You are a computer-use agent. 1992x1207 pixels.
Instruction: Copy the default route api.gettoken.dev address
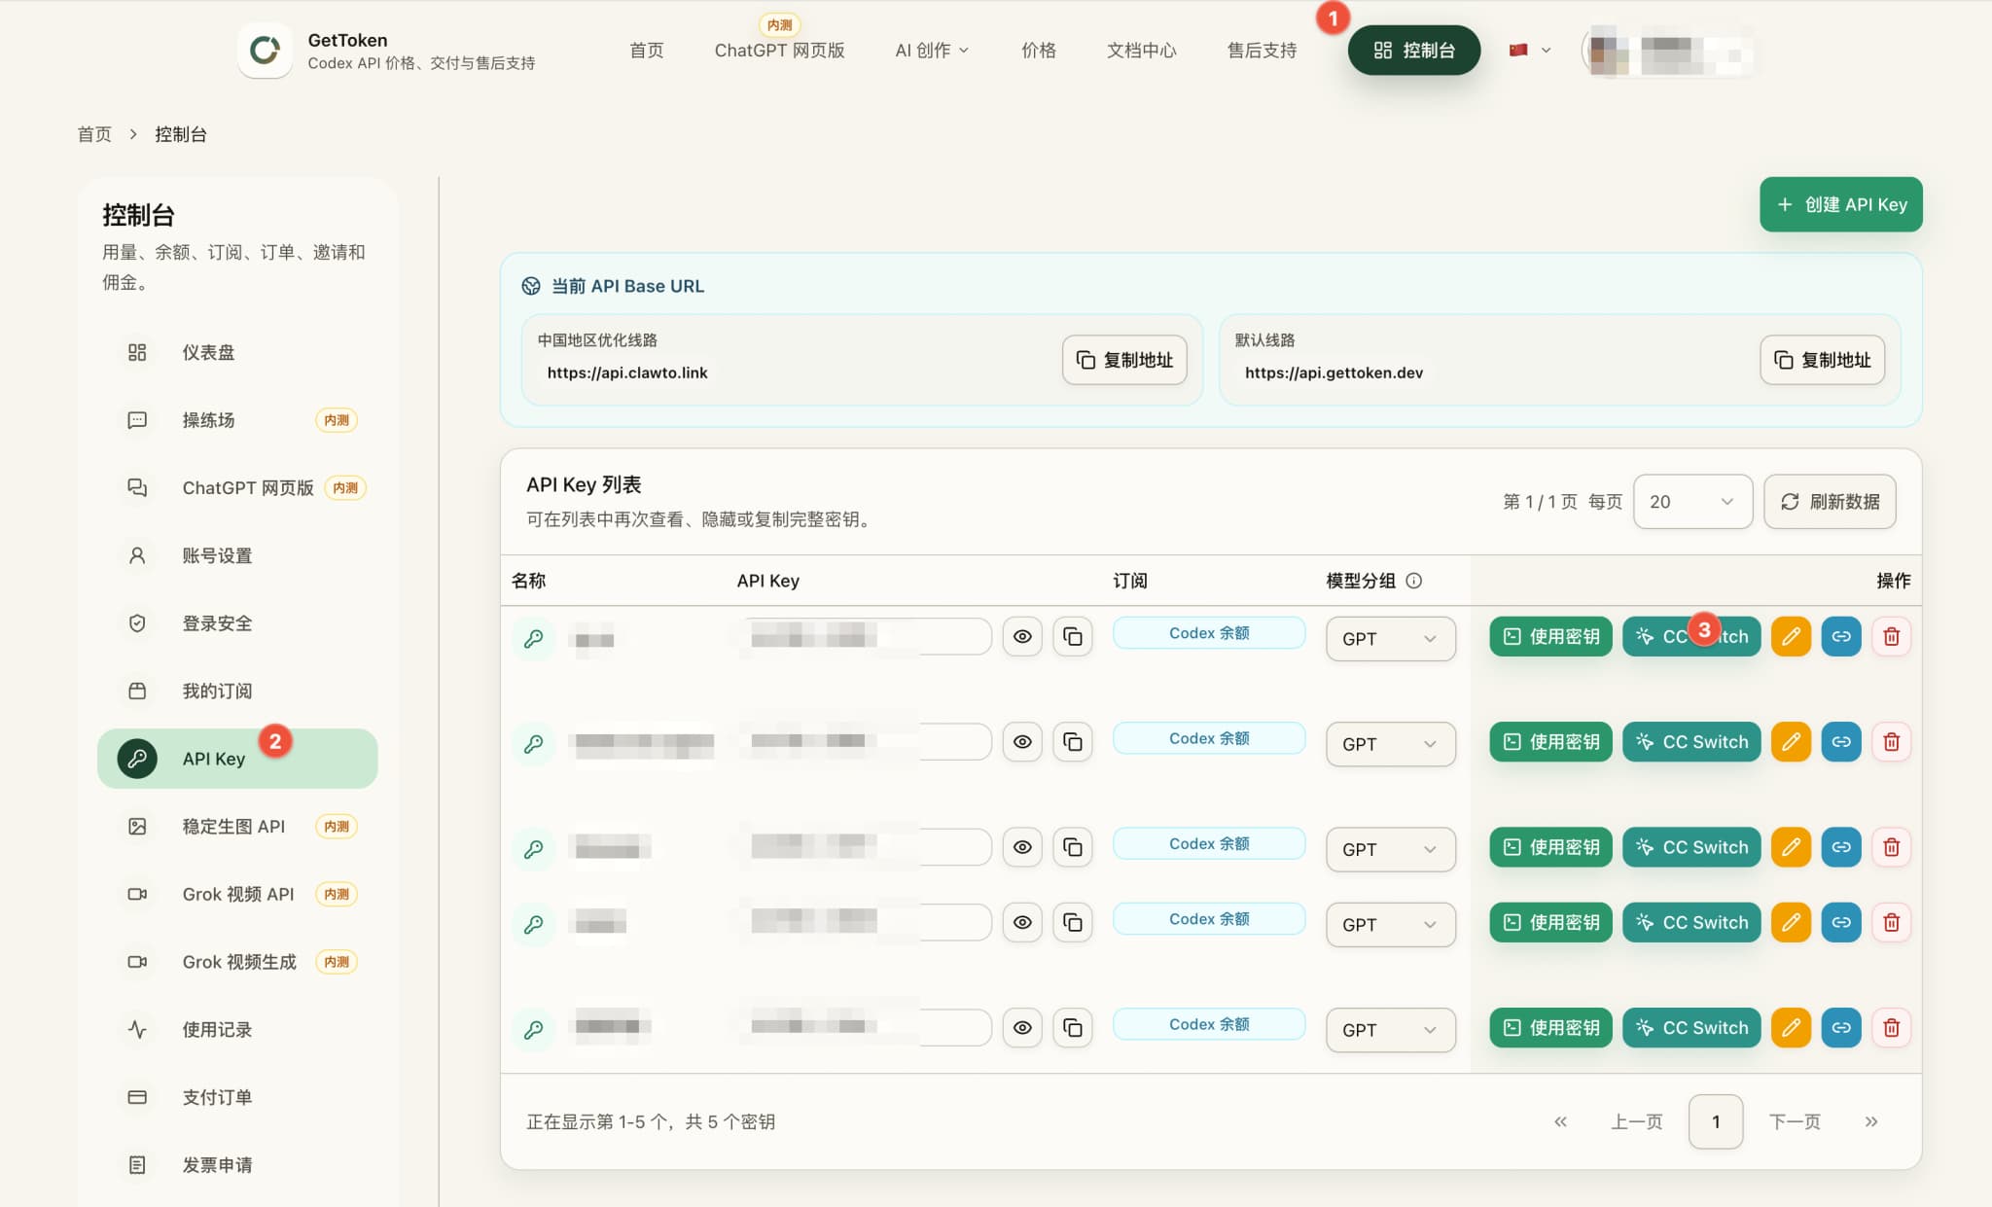click(1822, 360)
